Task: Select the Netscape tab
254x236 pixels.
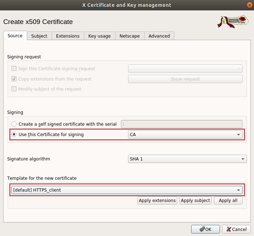Action: click(130, 36)
